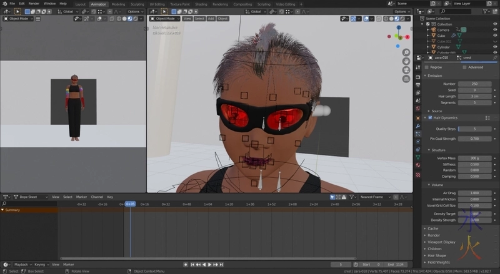Open the Particle properties tab icon
The height and width of the screenshot is (274, 500).
coord(417,134)
